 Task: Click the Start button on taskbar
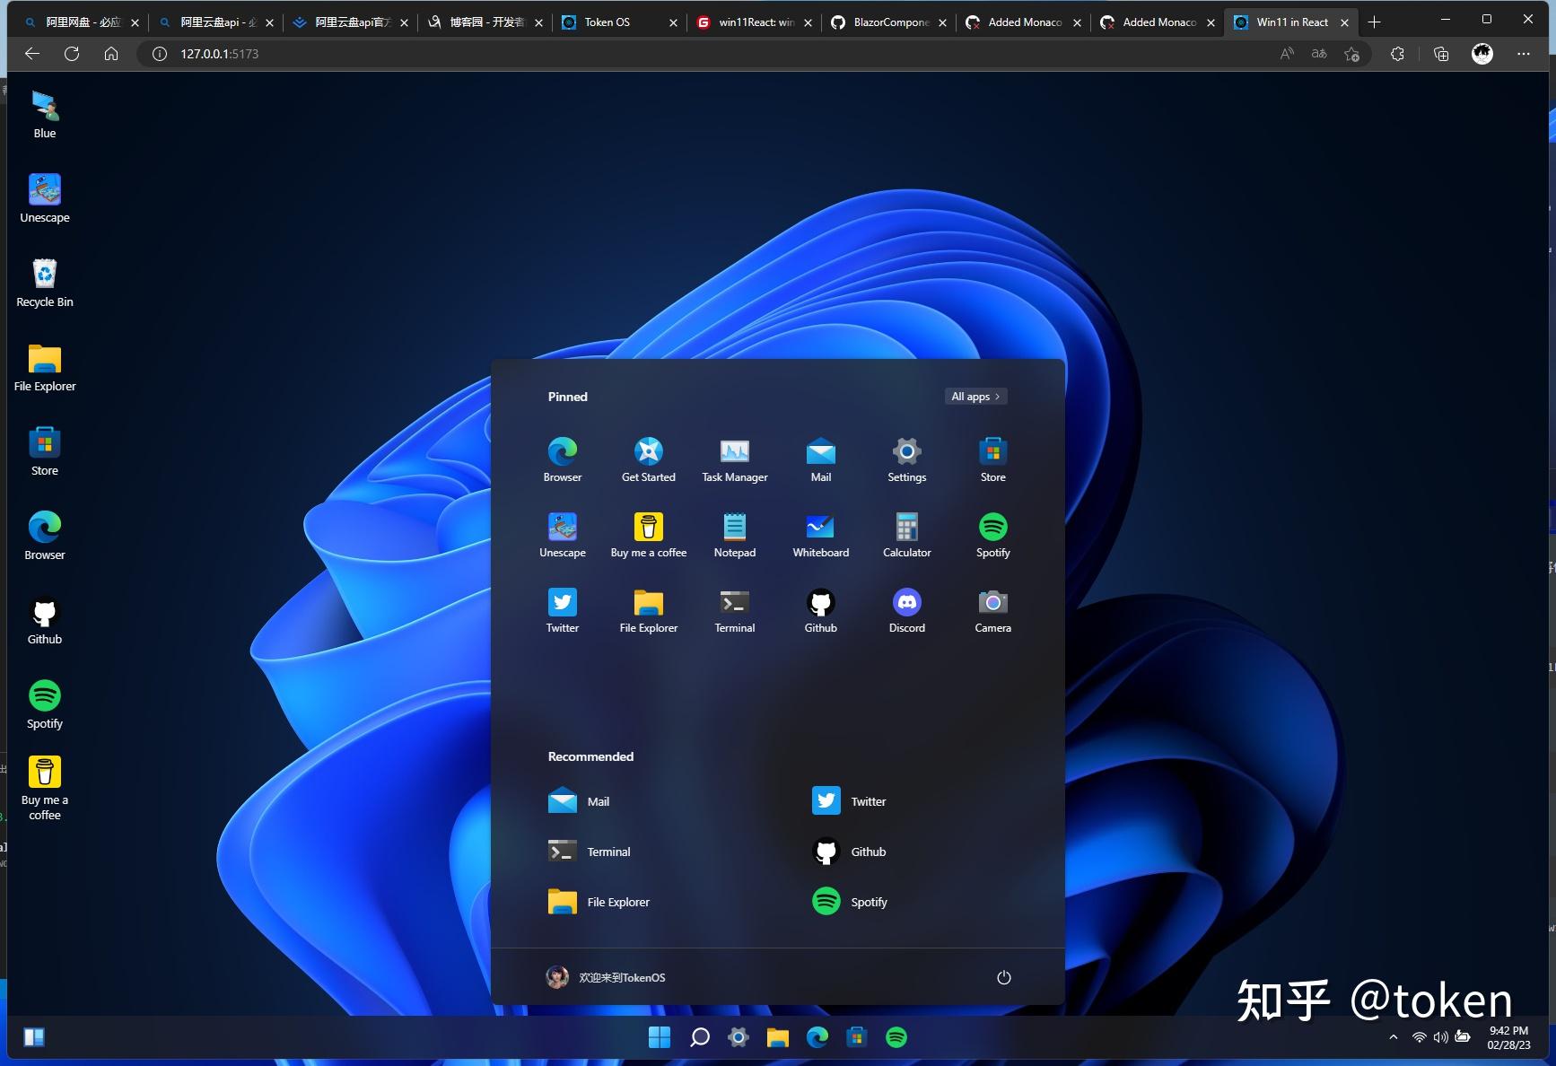660,1037
